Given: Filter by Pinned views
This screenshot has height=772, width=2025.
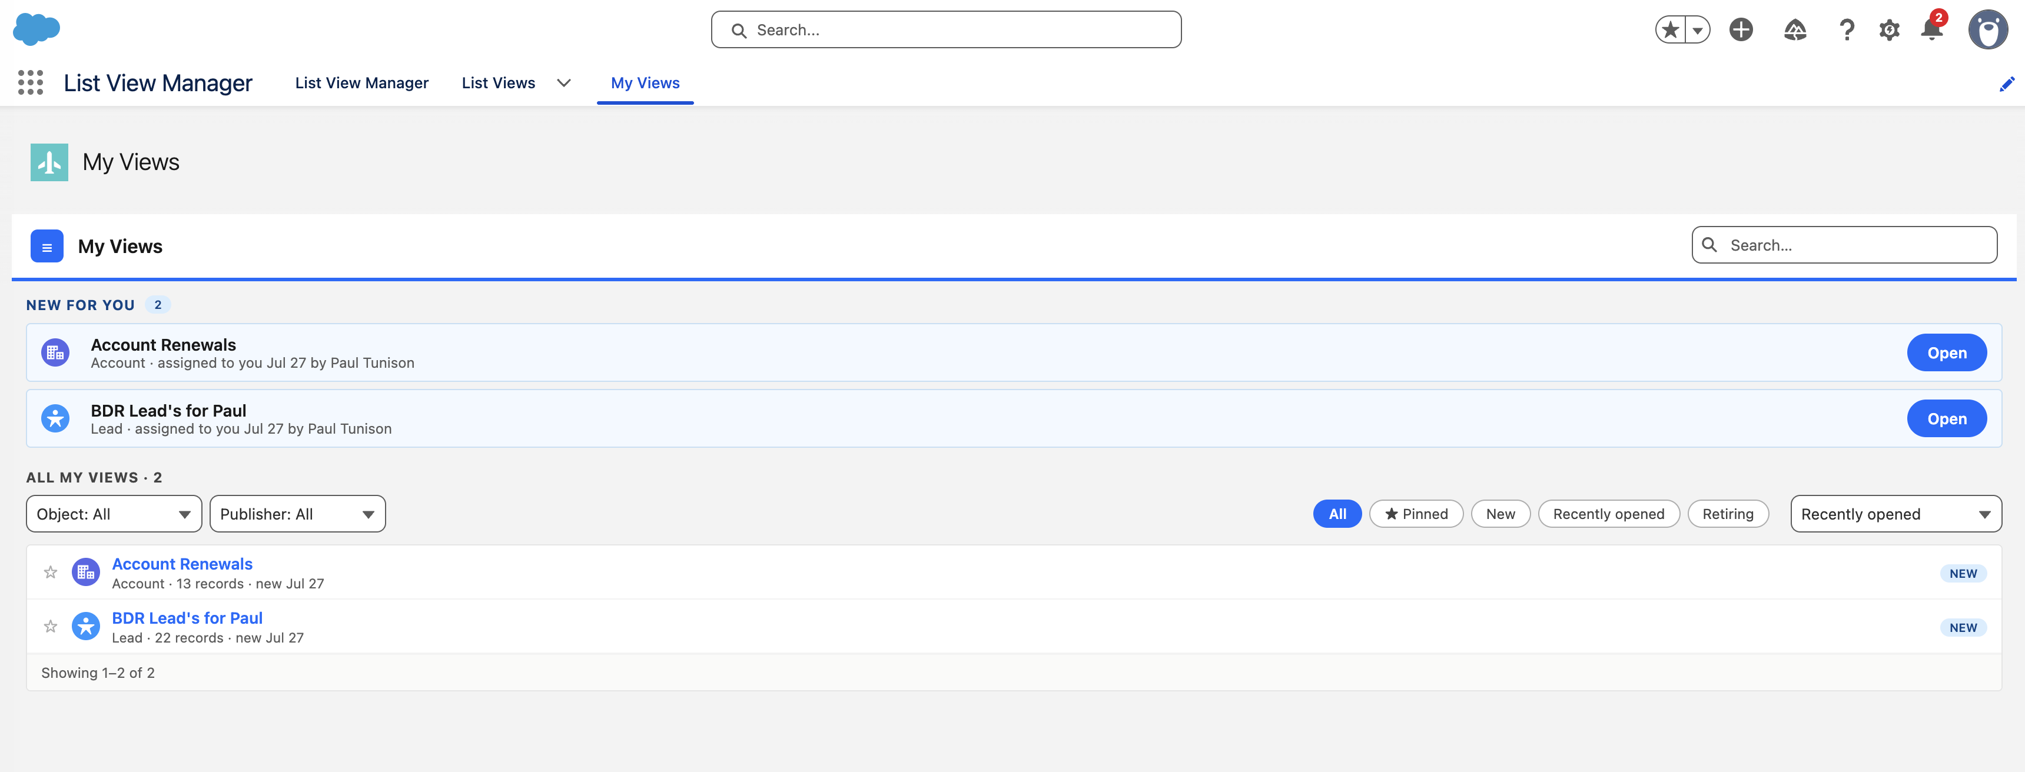Looking at the screenshot, I should 1416,513.
